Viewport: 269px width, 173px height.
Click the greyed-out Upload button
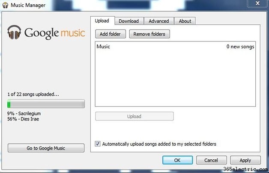pos(134,116)
